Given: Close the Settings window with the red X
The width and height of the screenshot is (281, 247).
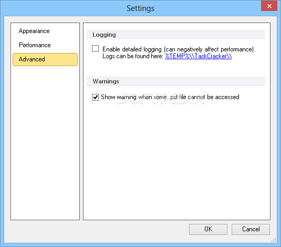Looking at the screenshot, I should 269,6.
